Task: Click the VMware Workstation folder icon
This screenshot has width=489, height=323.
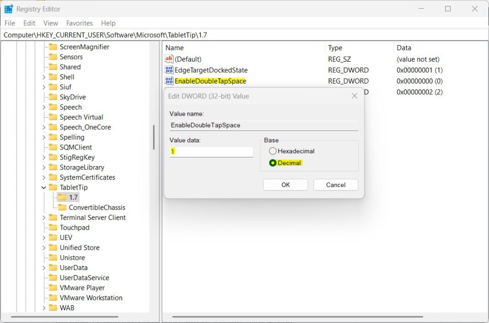Action: [53, 298]
